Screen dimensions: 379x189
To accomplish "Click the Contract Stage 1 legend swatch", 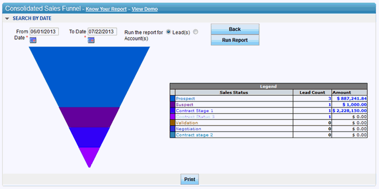I will (x=172, y=111).
